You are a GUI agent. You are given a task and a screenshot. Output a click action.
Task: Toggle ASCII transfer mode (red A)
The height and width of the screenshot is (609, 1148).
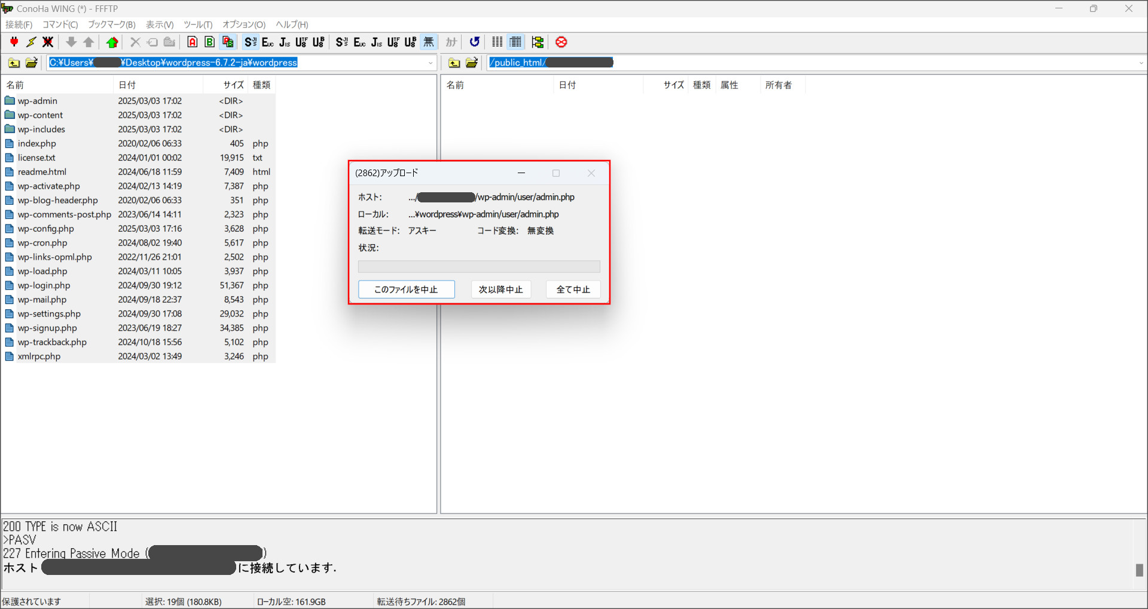(x=192, y=42)
